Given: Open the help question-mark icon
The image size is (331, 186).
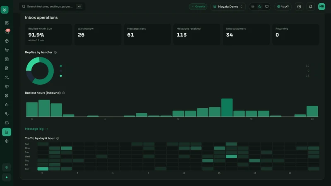Looking at the screenshot, I should (299, 7).
